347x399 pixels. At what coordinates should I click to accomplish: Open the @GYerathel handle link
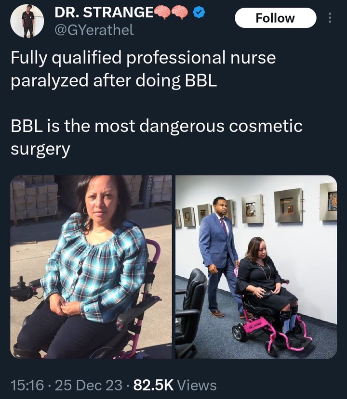(x=94, y=30)
